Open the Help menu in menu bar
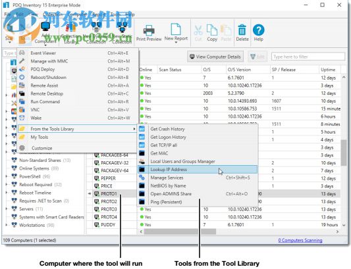The height and width of the screenshot is (269, 351). 130,14
